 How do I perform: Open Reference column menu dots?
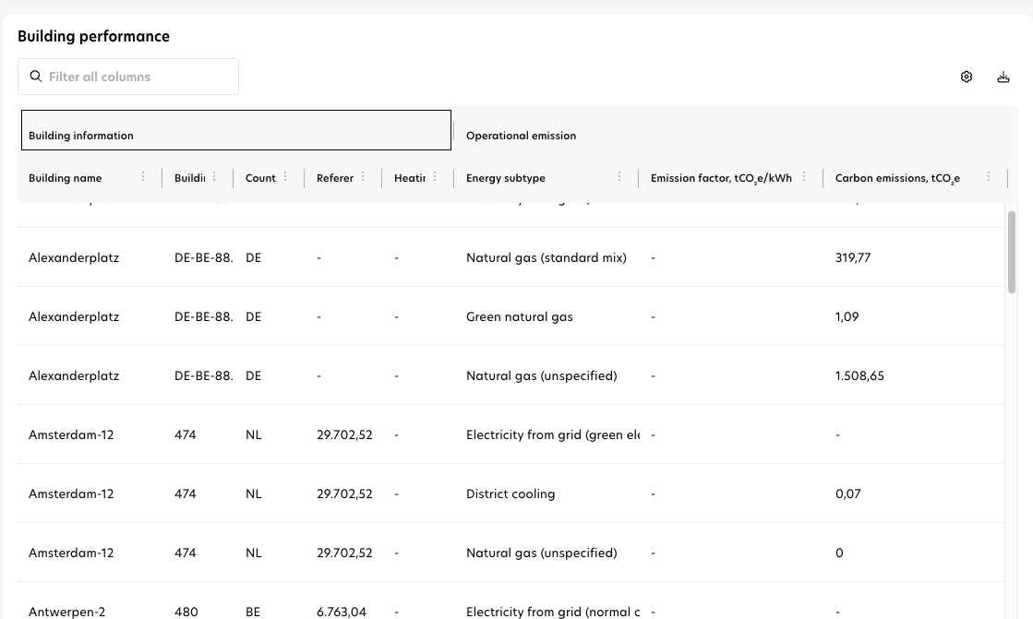pos(363,176)
